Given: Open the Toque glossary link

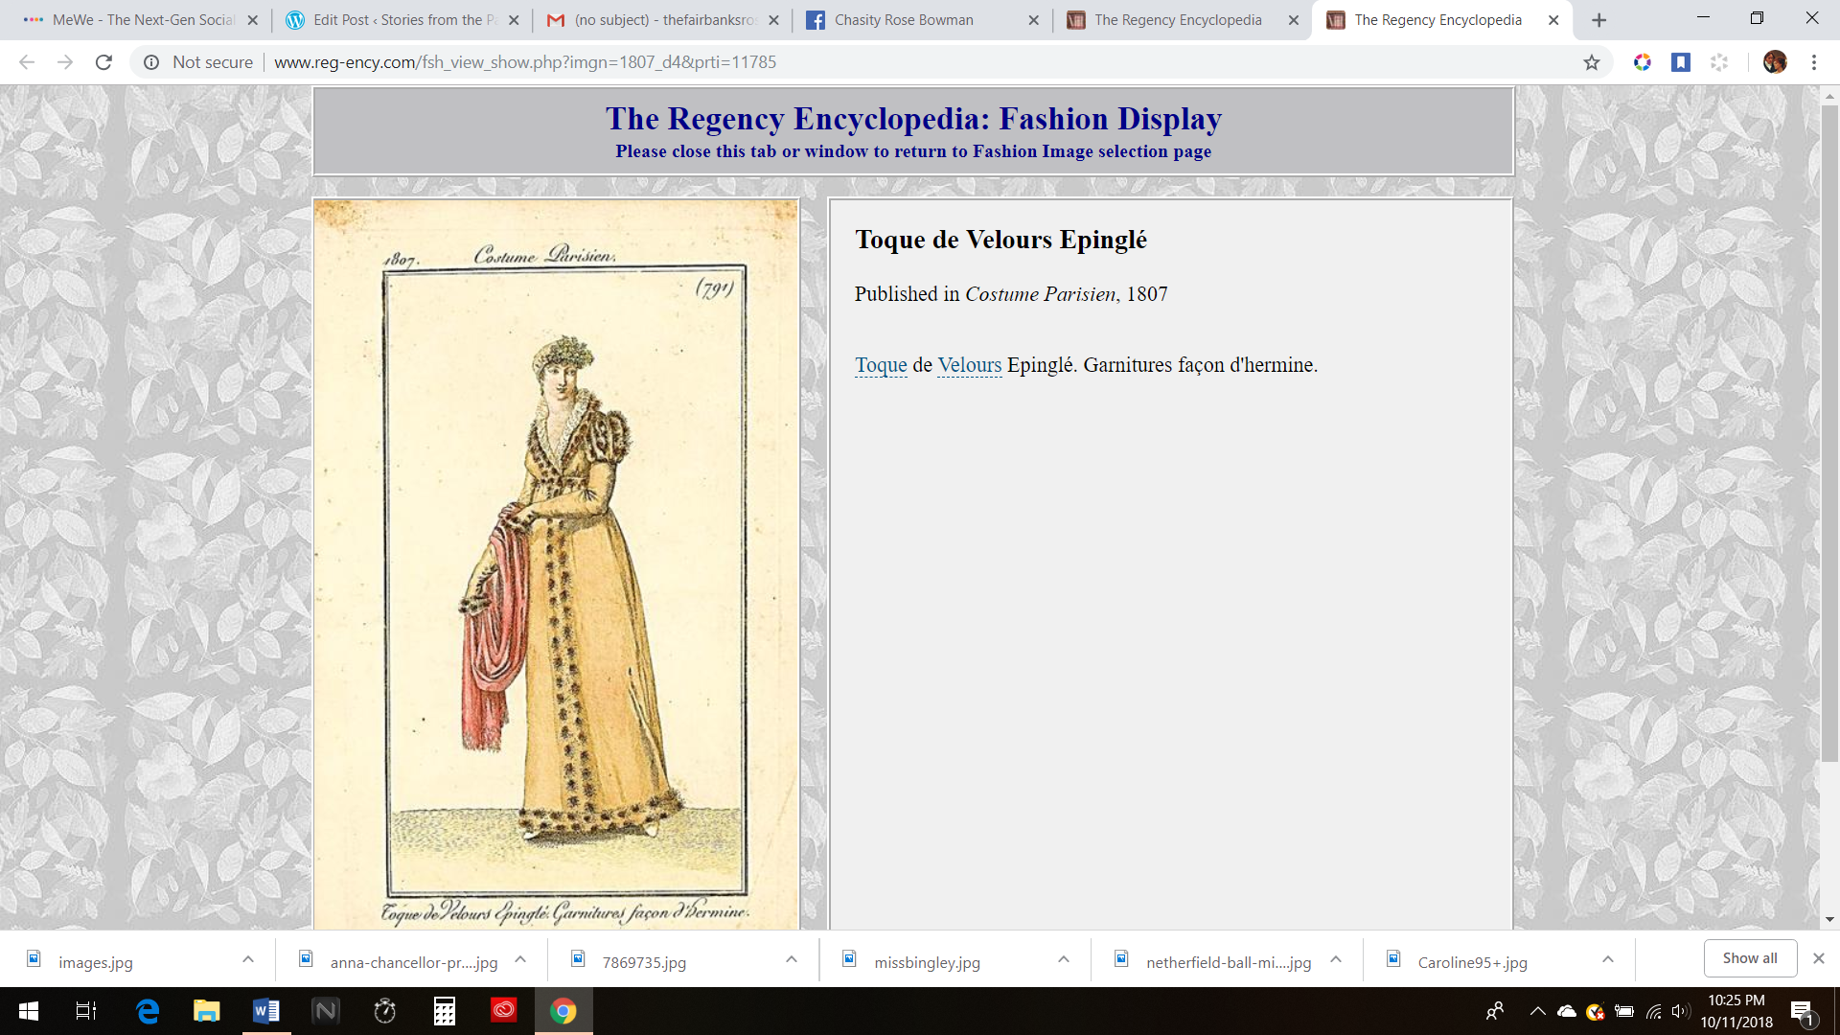Looking at the screenshot, I should point(881,365).
